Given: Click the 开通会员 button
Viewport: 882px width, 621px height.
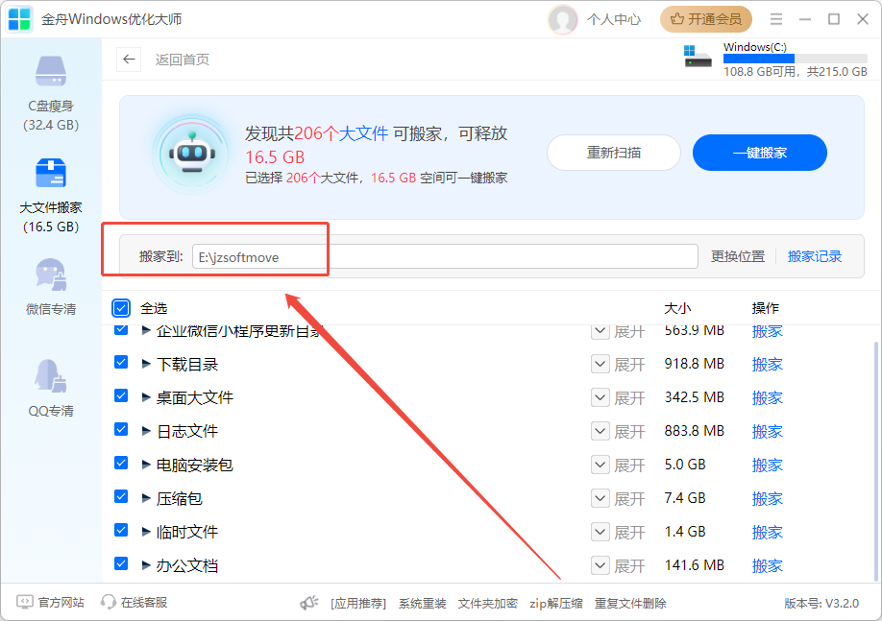Looking at the screenshot, I should (706, 19).
